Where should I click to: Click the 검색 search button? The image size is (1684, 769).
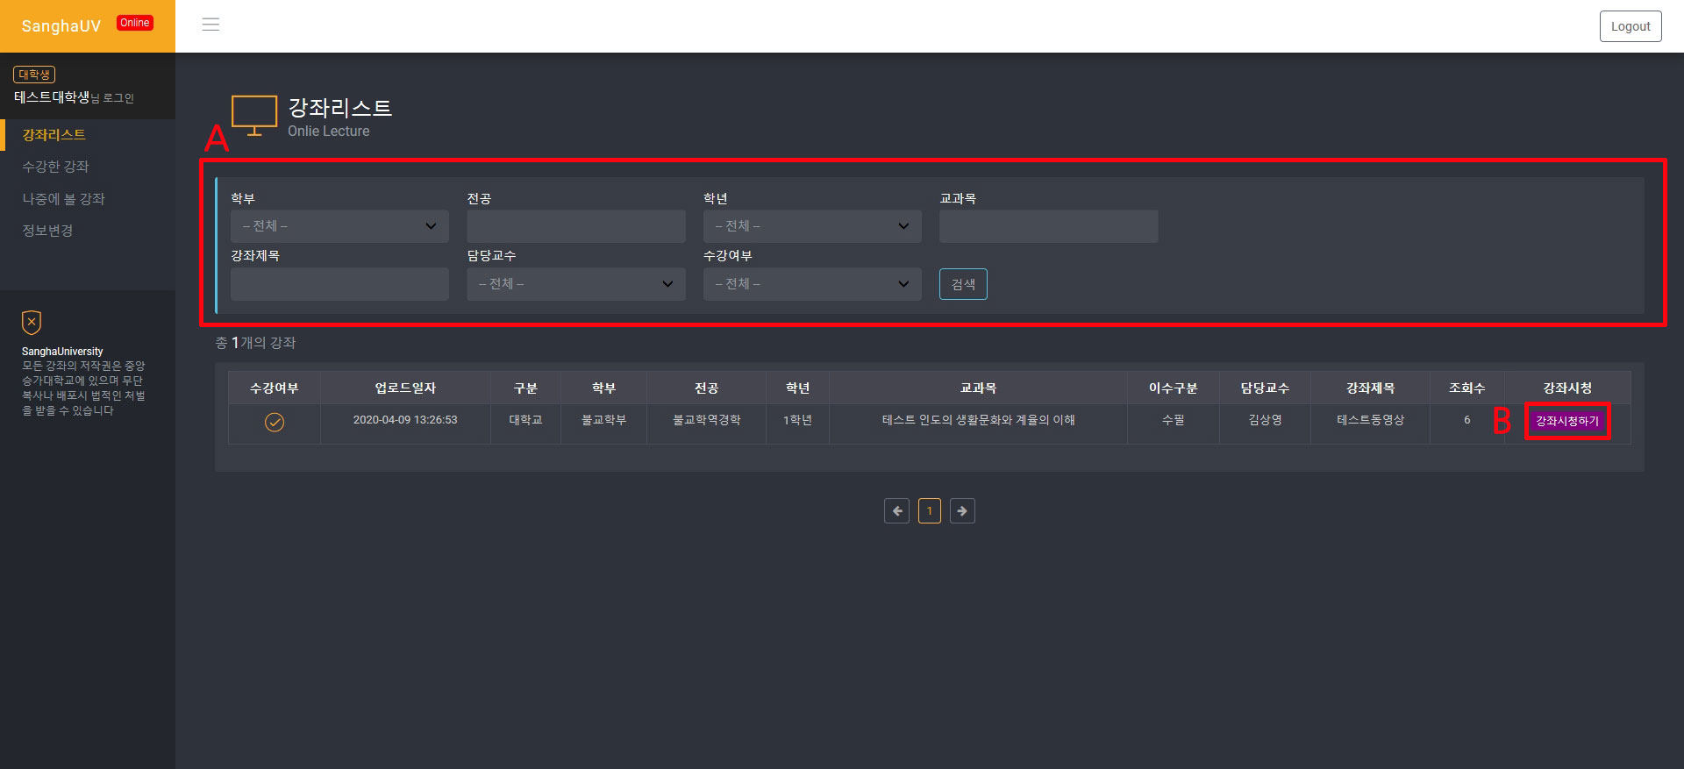tap(962, 284)
